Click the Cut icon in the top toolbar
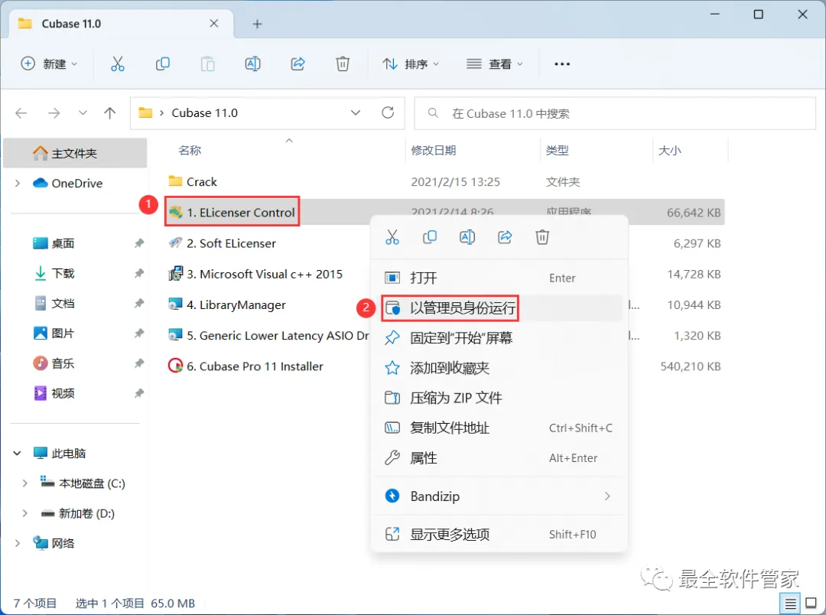Screen dimensions: 826x615 click(118, 63)
